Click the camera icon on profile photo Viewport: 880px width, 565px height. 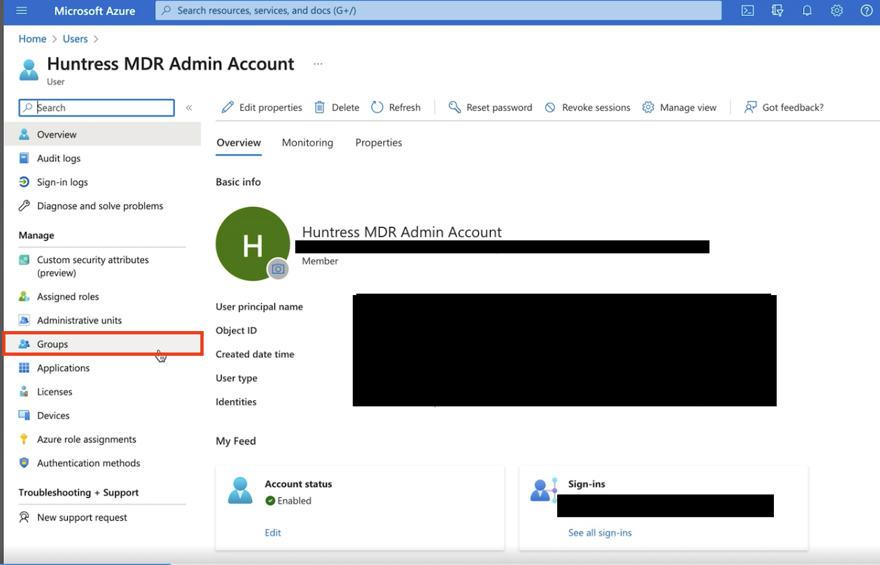(278, 269)
